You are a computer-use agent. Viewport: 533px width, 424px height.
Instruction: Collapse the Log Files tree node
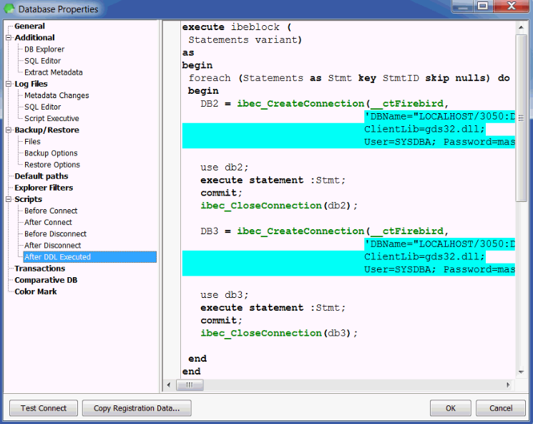coord(9,84)
